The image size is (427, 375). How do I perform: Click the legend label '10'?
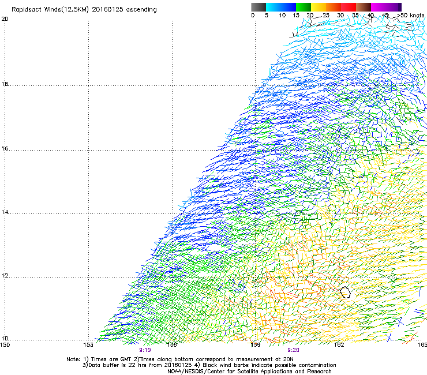pos(282,16)
